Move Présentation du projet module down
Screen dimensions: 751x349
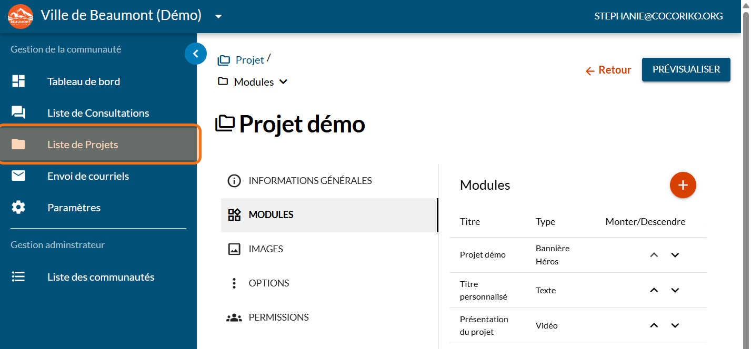tap(675, 325)
